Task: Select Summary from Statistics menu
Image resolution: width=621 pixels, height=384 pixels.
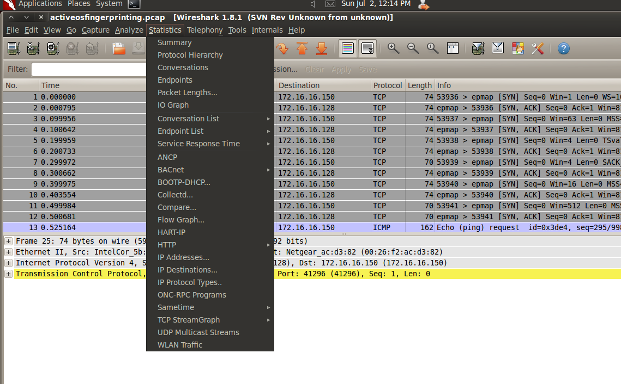Action: 210,42
